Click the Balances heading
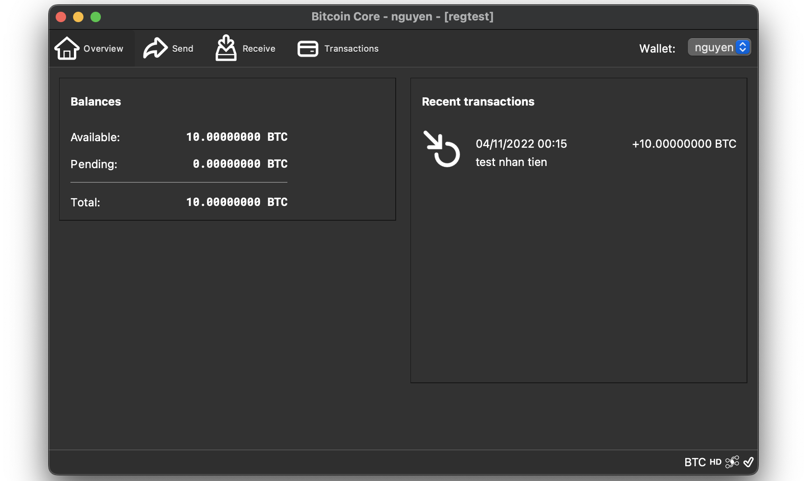The image size is (807, 481). (96, 102)
